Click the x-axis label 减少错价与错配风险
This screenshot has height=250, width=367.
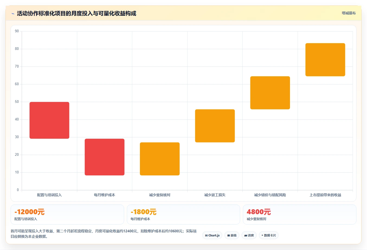270,195
